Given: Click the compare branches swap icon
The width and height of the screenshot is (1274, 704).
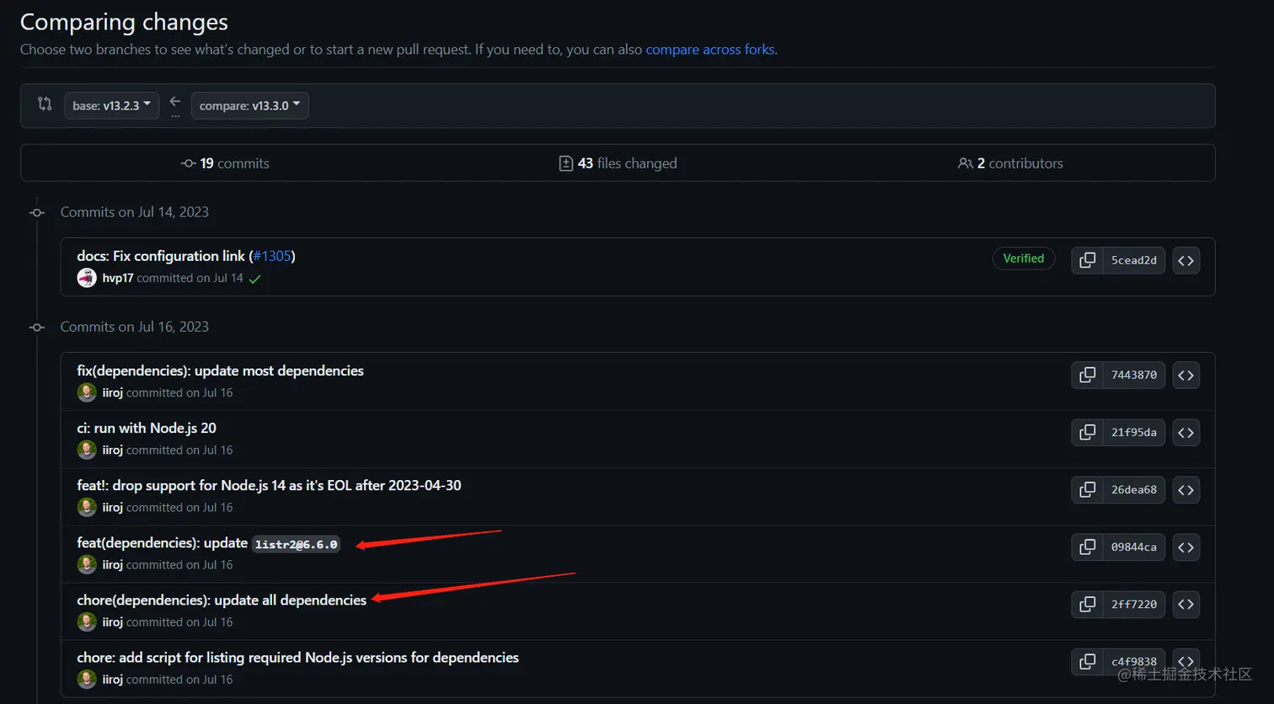Looking at the screenshot, I should pos(45,104).
